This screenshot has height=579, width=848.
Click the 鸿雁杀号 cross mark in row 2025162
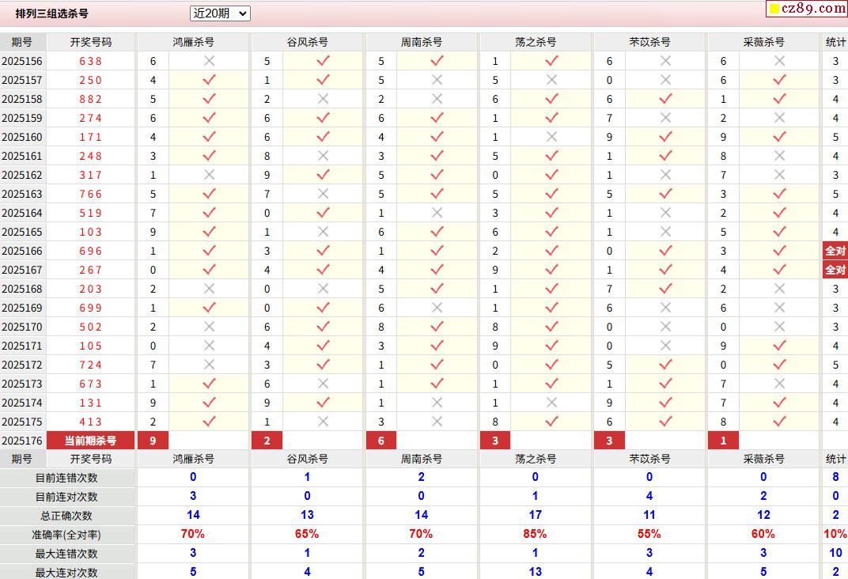[x=210, y=175]
